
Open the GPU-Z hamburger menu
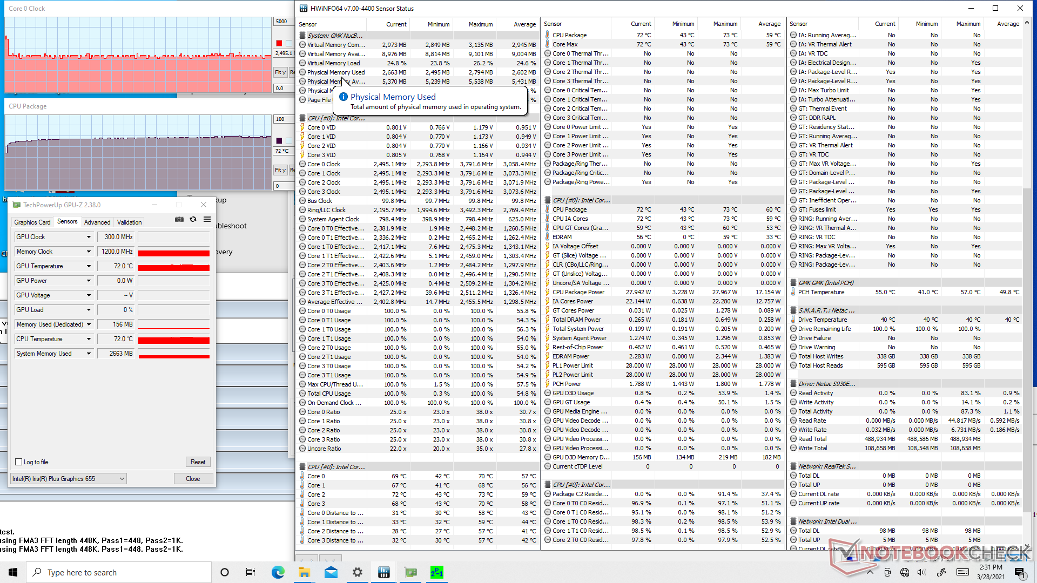[x=207, y=219]
